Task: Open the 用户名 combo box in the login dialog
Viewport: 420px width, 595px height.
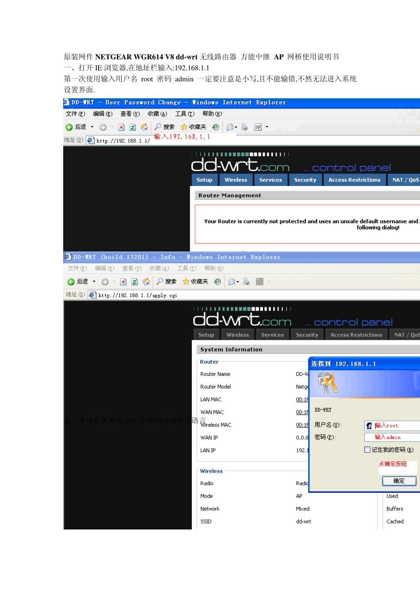Action: 392,425
